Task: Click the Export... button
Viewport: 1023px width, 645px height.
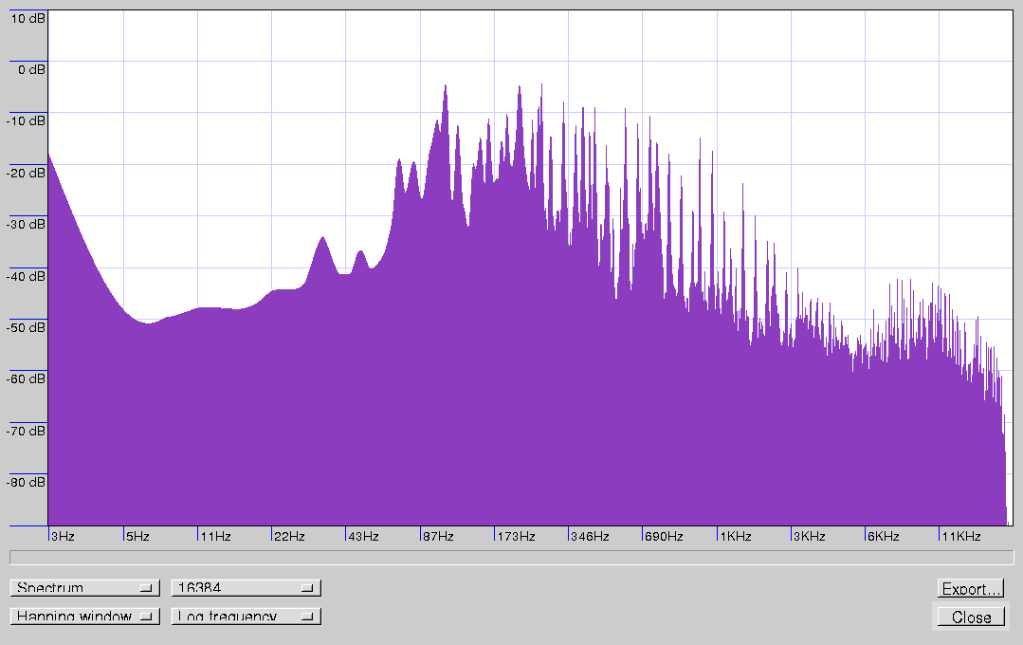Action: click(971, 589)
